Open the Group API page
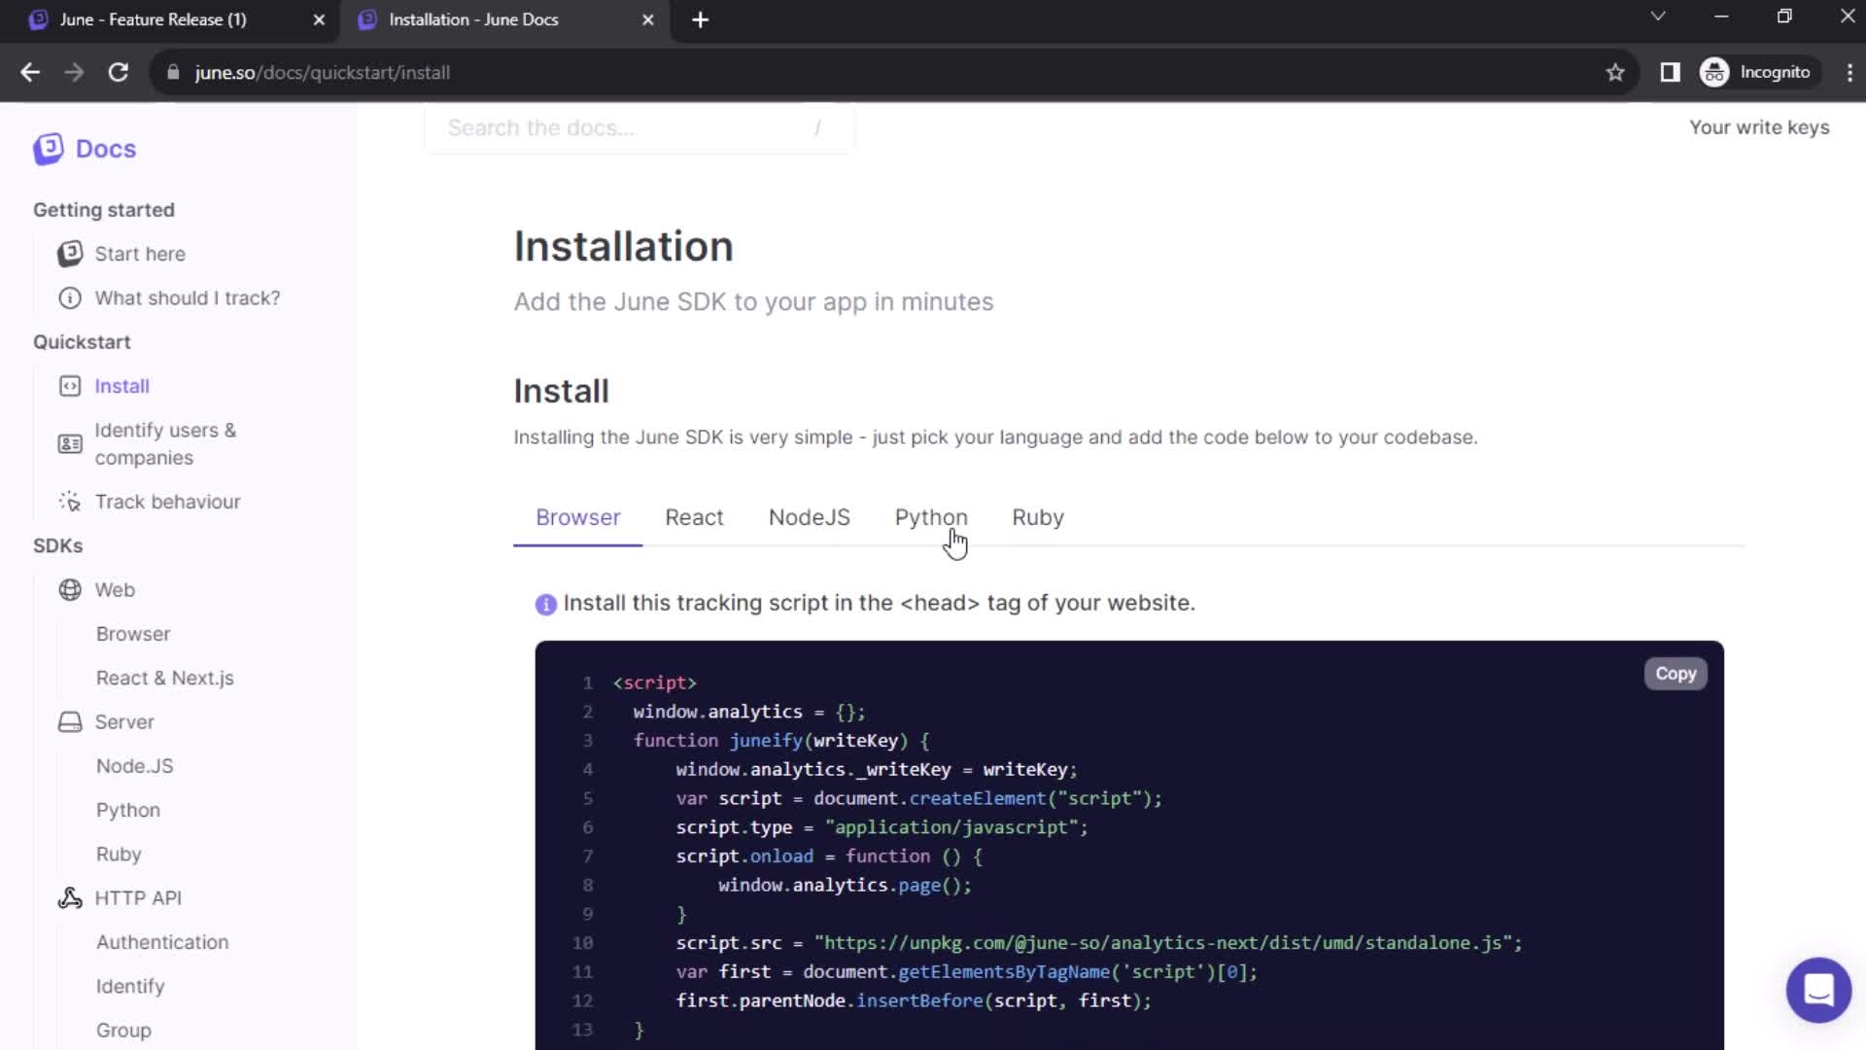The width and height of the screenshot is (1866, 1050). click(123, 1030)
